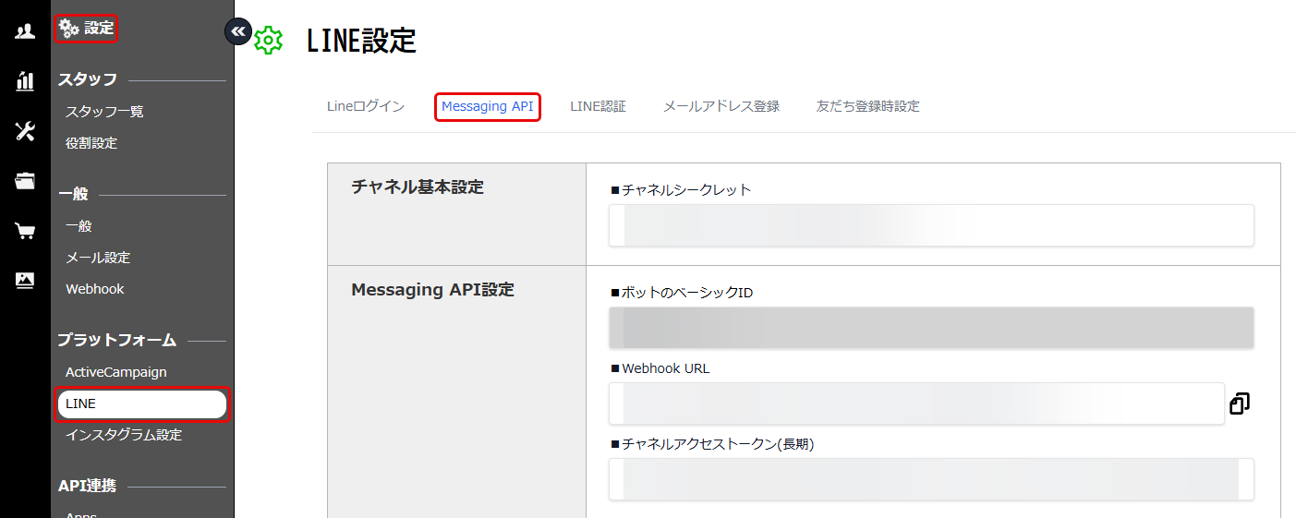Click the gears icon beside the 設定 header

(x=69, y=29)
